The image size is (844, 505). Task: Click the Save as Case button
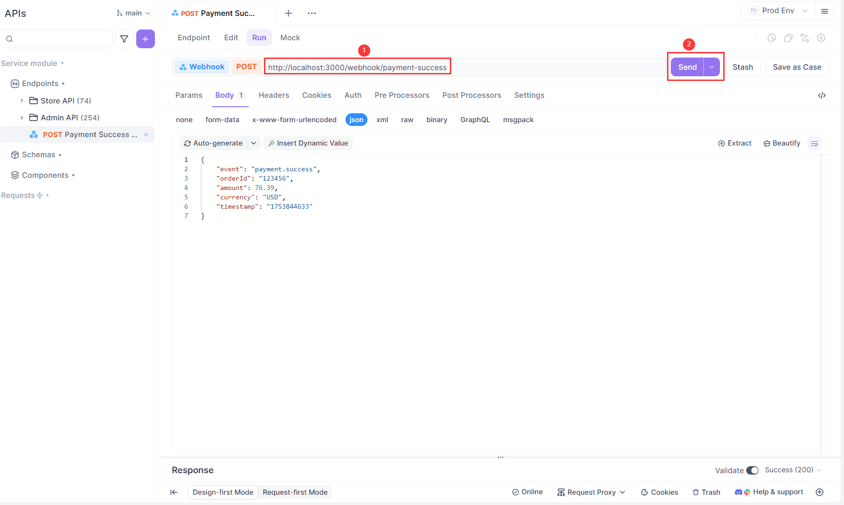pyautogui.click(x=797, y=67)
